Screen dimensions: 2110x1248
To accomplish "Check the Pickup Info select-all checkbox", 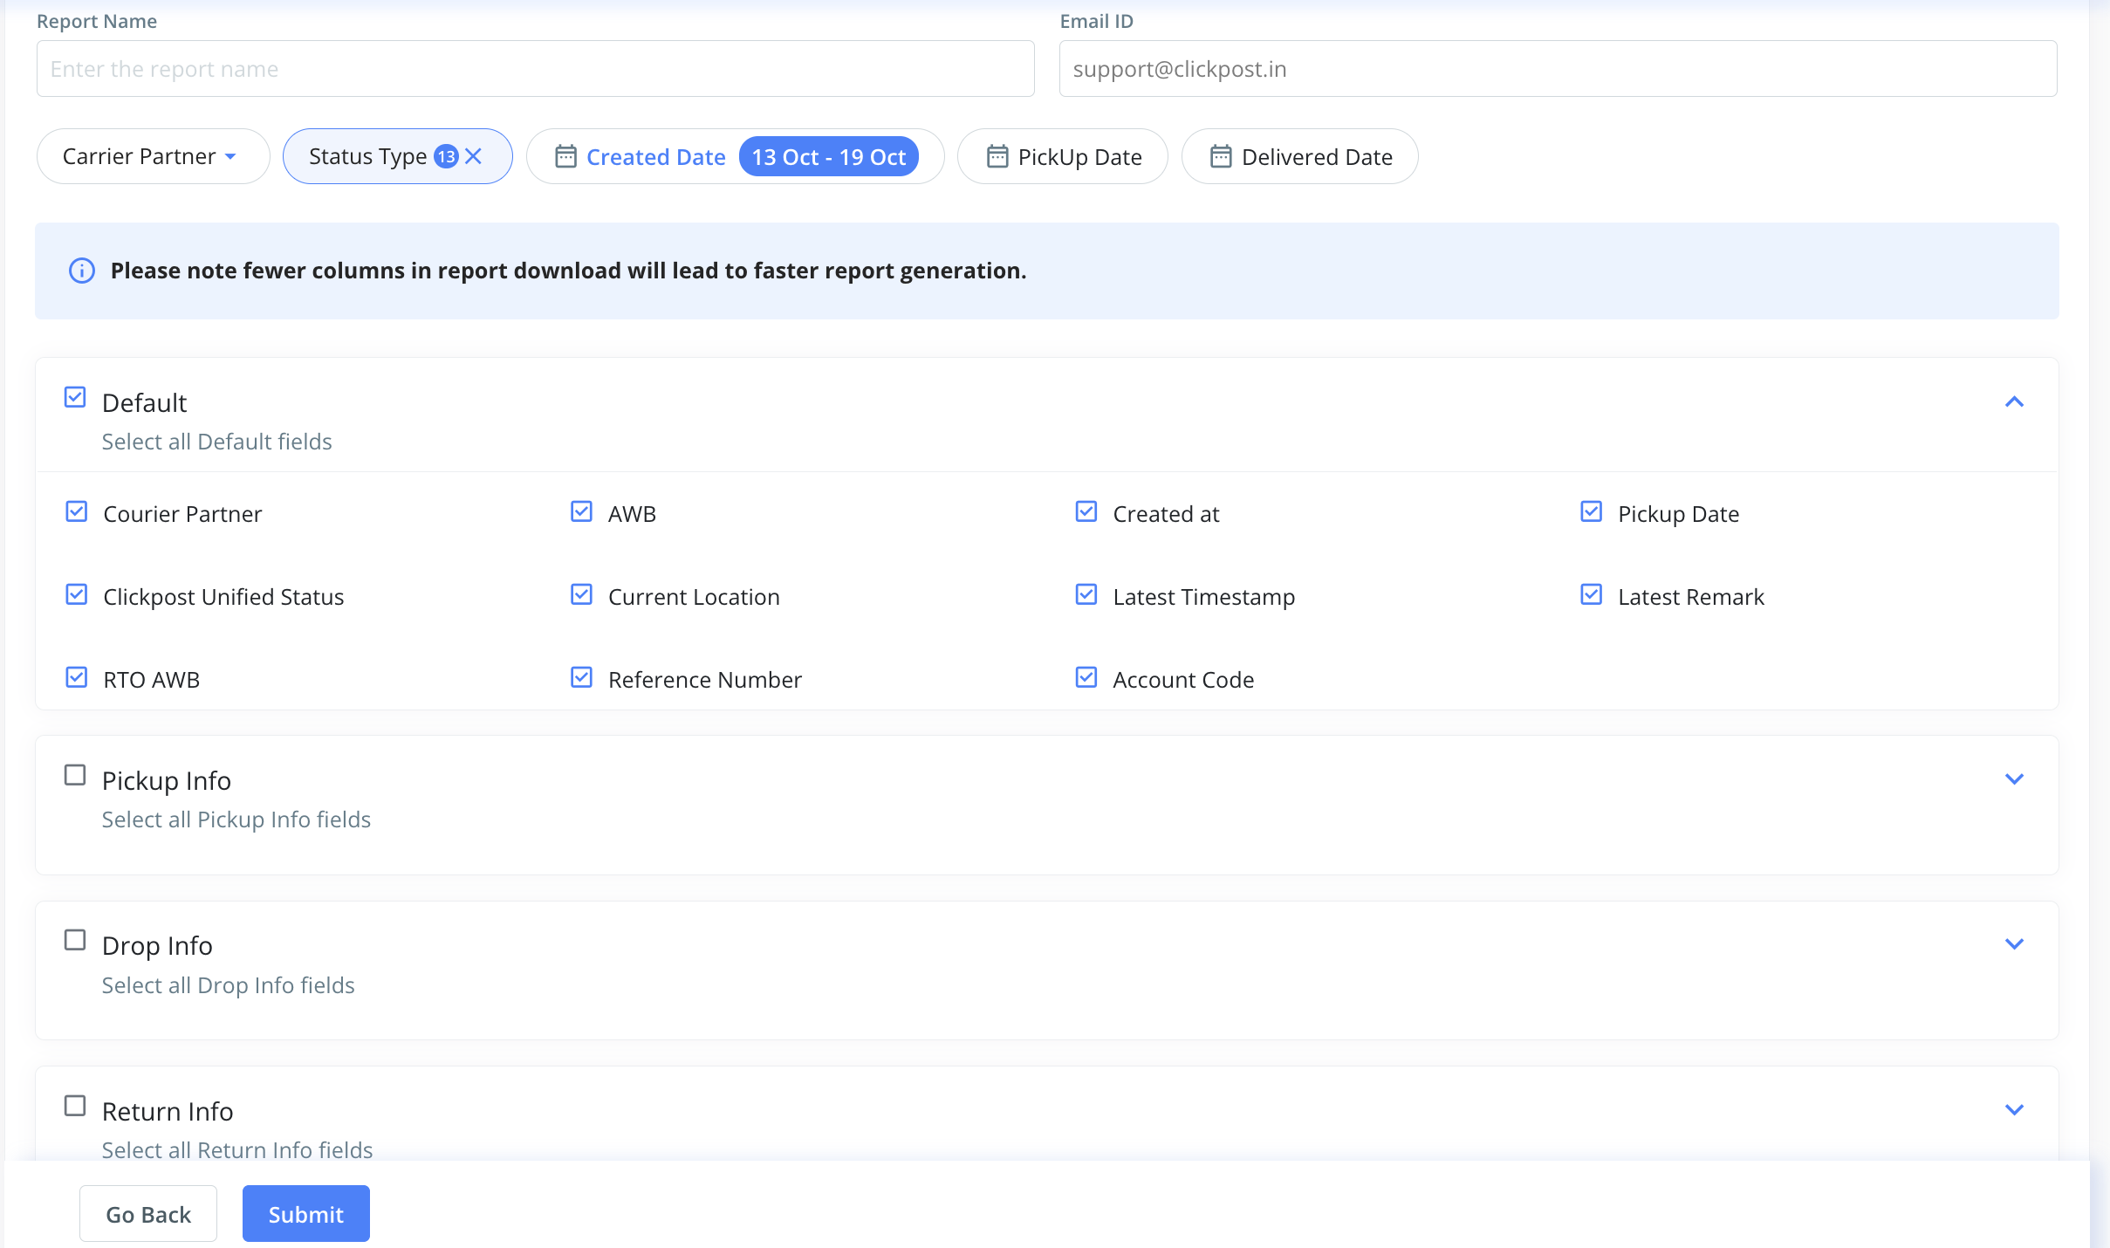I will pyautogui.click(x=75, y=775).
